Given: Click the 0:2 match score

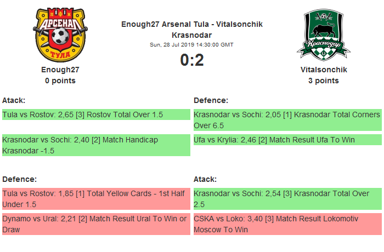Looking at the screenshot, I should [192, 60].
